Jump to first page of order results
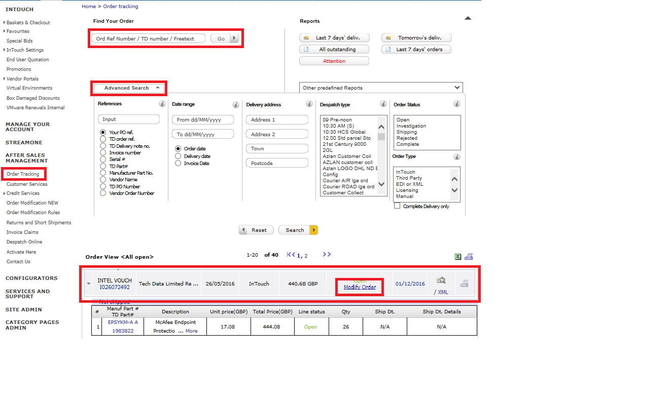 291,255
